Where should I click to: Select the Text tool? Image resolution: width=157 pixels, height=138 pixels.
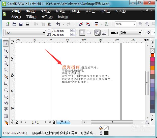coord(6,109)
